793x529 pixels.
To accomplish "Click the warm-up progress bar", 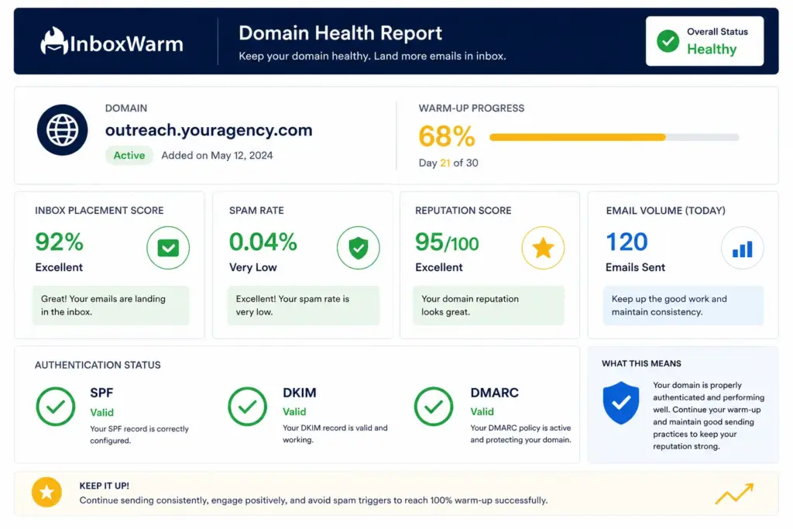I will [x=614, y=137].
